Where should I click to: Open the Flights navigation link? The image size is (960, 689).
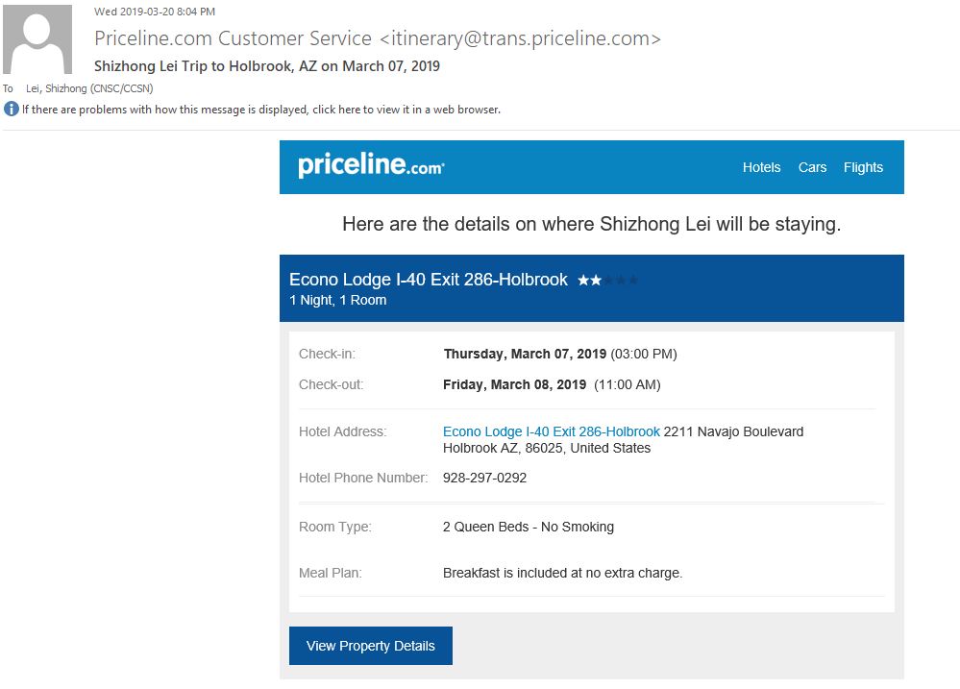[863, 167]
